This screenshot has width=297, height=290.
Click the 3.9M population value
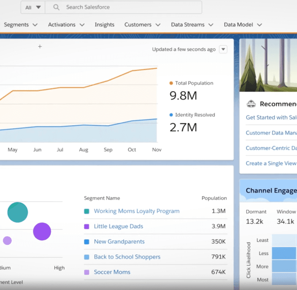click(219, 226)
